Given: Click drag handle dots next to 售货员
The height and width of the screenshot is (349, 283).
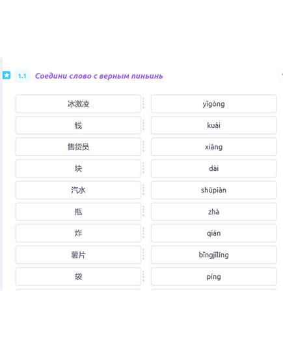Looking at the screenshot, I should click(144, 147).
